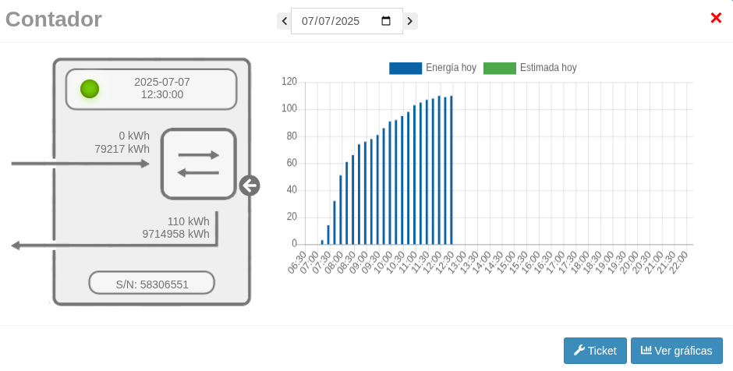Viewport: 733px width, 371px height.
Task: Go to the previous day arrow
Action: point(284,21)
